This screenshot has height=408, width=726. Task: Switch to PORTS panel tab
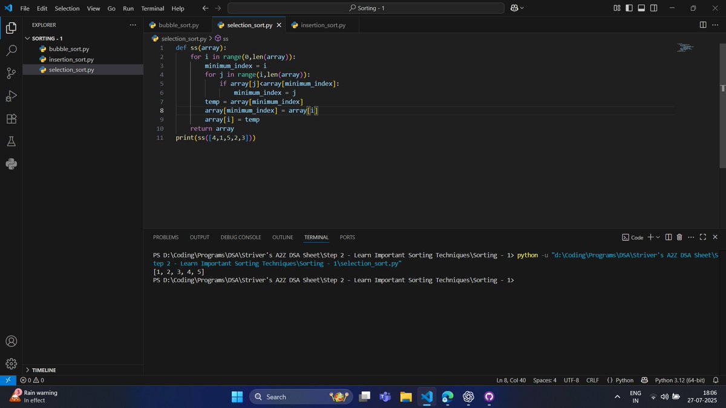(347, 238)
